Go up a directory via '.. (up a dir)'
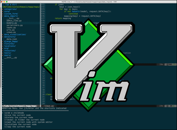Viewport: 177px width, 130px height. point(9,5)
